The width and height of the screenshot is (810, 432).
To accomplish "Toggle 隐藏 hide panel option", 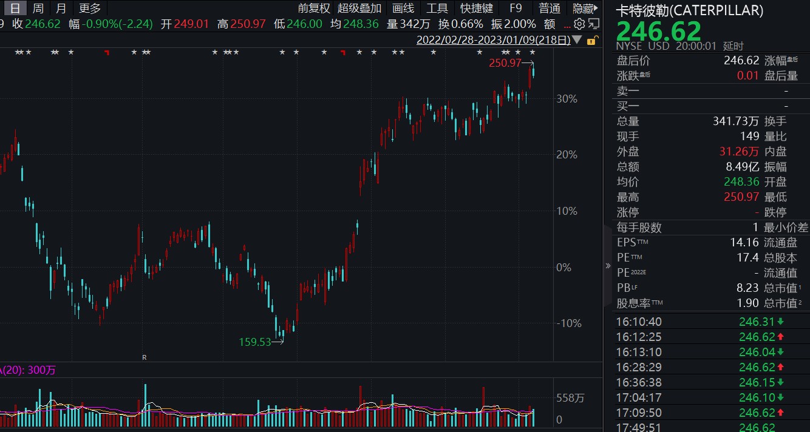I will click(584, 8).
